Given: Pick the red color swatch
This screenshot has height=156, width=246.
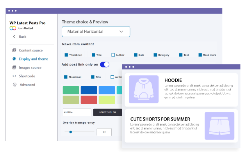Looking at the screenshot, I should [x=89, y=100].
